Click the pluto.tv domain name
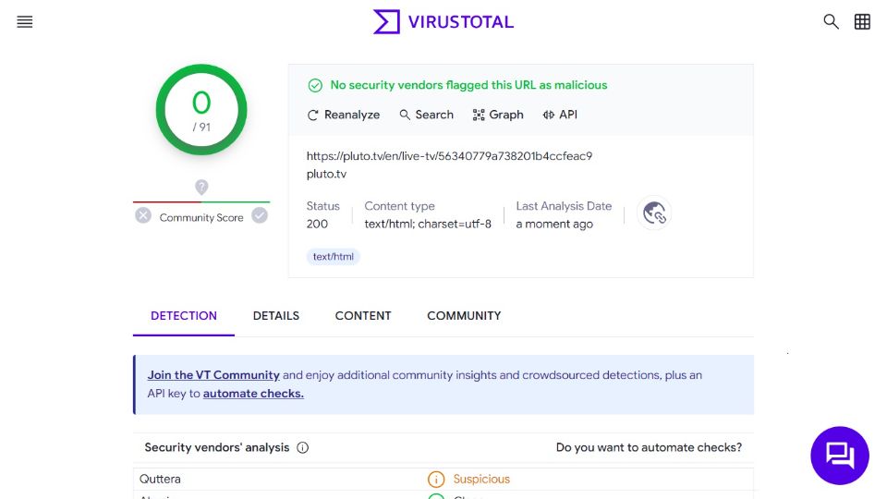 click(x=326, y=175)
